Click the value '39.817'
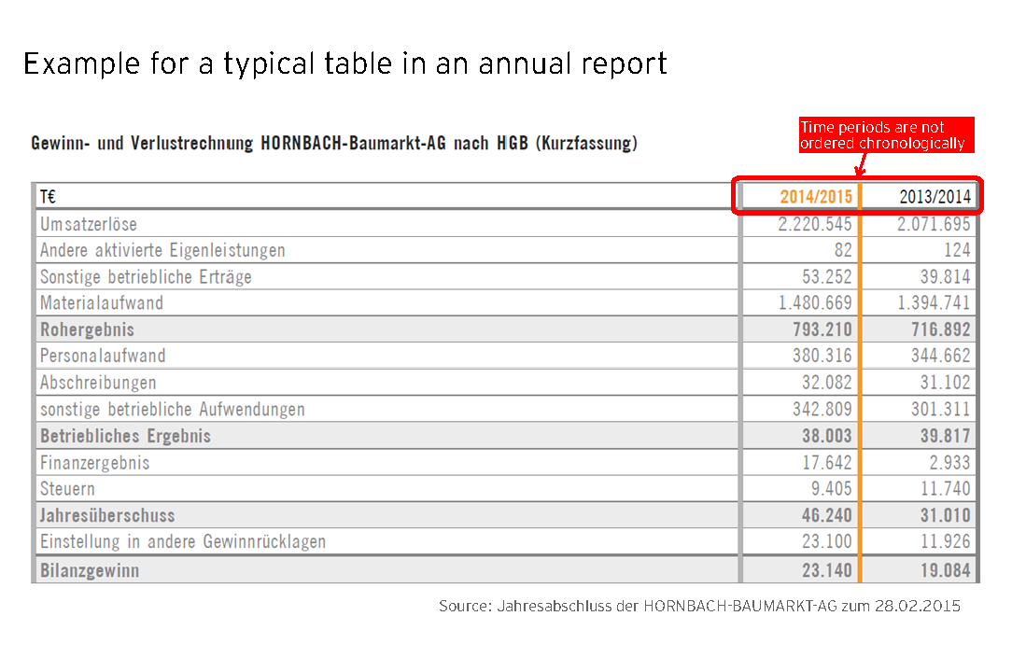1012x672 pixels. point(946,437)
